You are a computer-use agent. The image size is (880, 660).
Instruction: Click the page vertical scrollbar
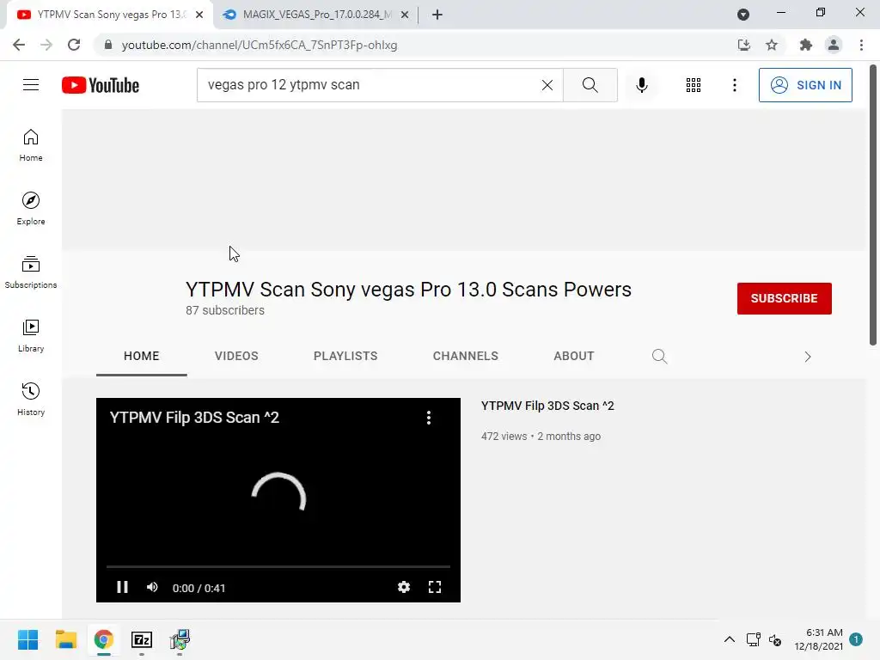pyautogui.click(x=873, y=205)
